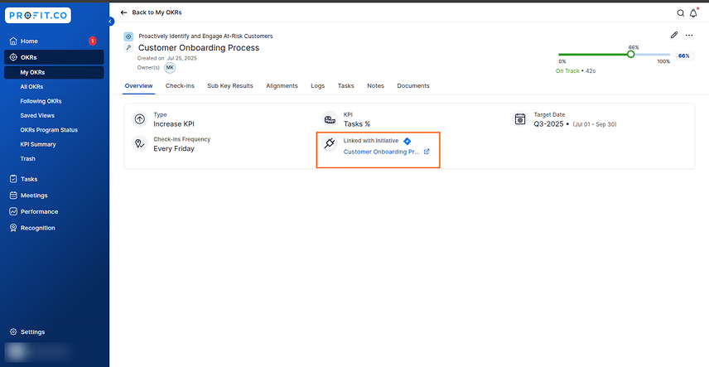This screenshot has width=709, height=367.
Task: Click the Target Date calendar icon
Action: click(520, 119)
